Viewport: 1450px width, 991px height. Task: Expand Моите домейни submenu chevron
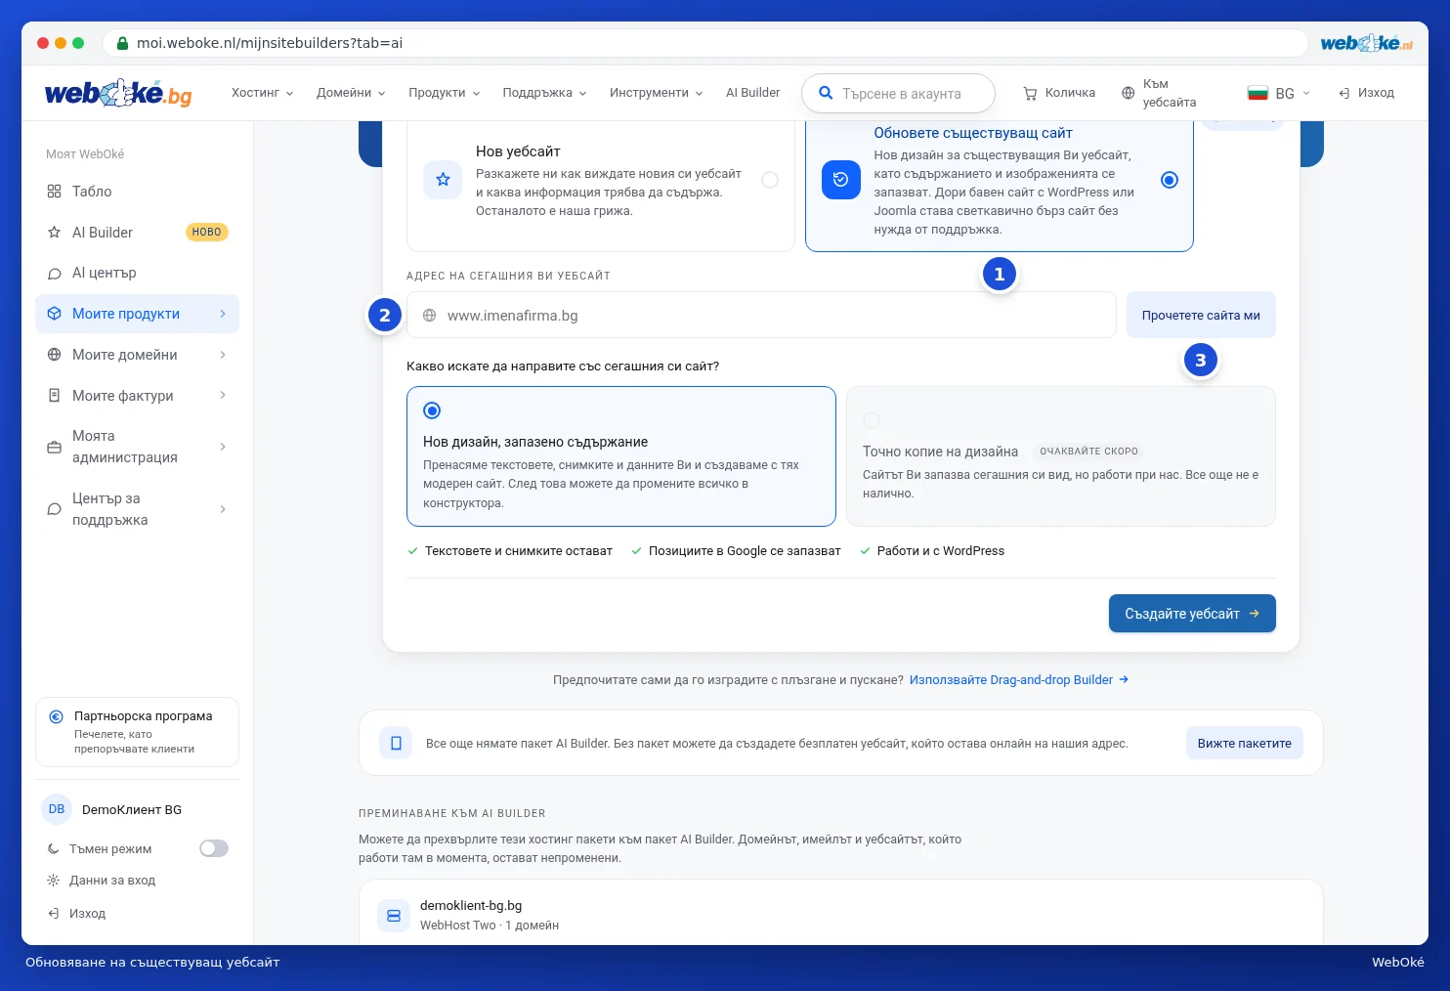click(x=223, y=355)
